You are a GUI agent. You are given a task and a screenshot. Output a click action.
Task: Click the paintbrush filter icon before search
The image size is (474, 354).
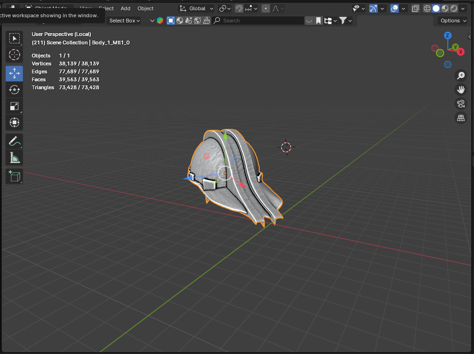[x=206, y=21]
